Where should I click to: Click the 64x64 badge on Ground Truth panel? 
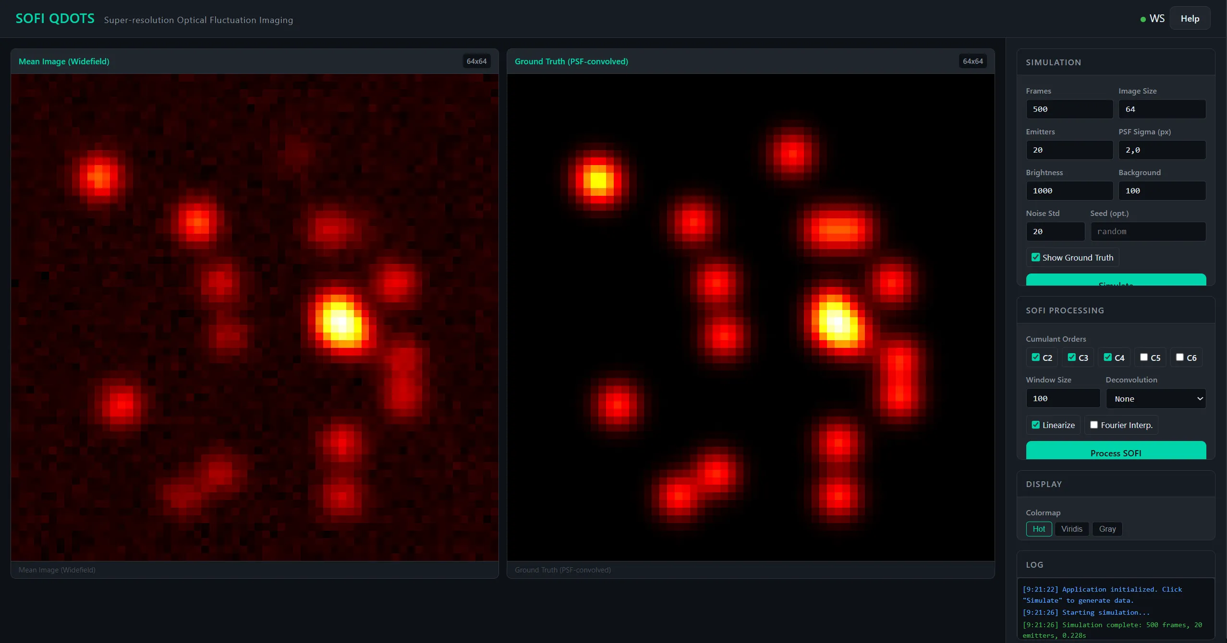point(972,61)
